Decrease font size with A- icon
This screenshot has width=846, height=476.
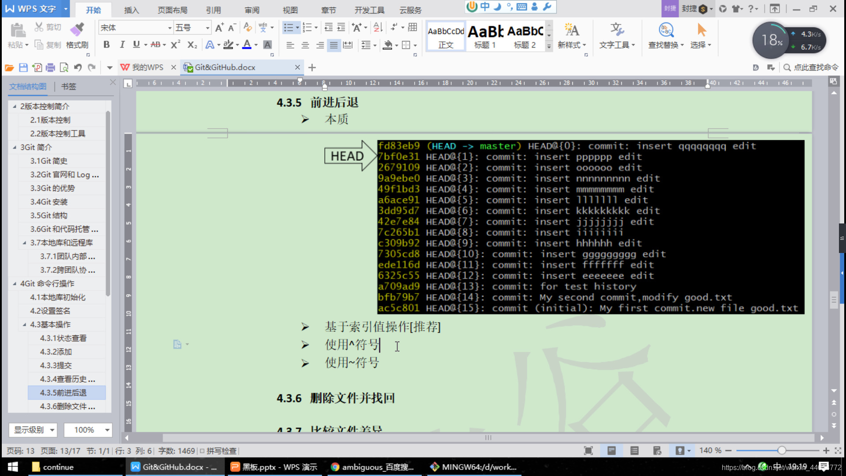pyautogui.click(x=232, y=28)
